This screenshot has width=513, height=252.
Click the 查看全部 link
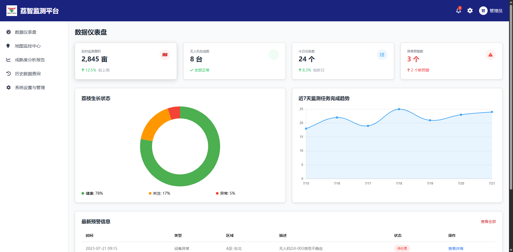click(488, 222)
